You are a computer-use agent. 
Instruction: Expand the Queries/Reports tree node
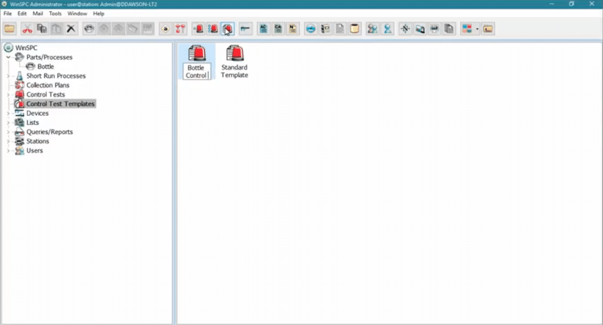8,132
